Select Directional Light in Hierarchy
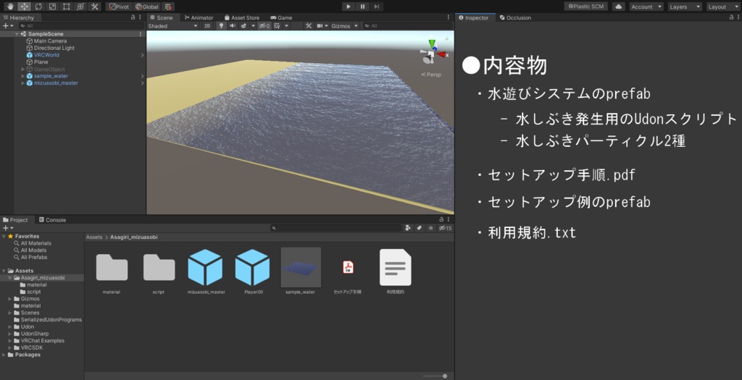742x380 pixels. 54,48
